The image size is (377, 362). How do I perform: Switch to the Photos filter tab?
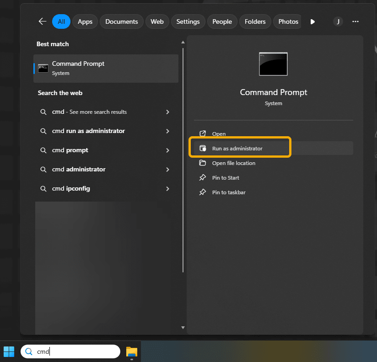pyautogui.click(x=288, y=21)
